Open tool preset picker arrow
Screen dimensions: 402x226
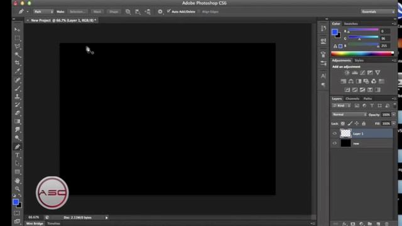coord(28,12)
